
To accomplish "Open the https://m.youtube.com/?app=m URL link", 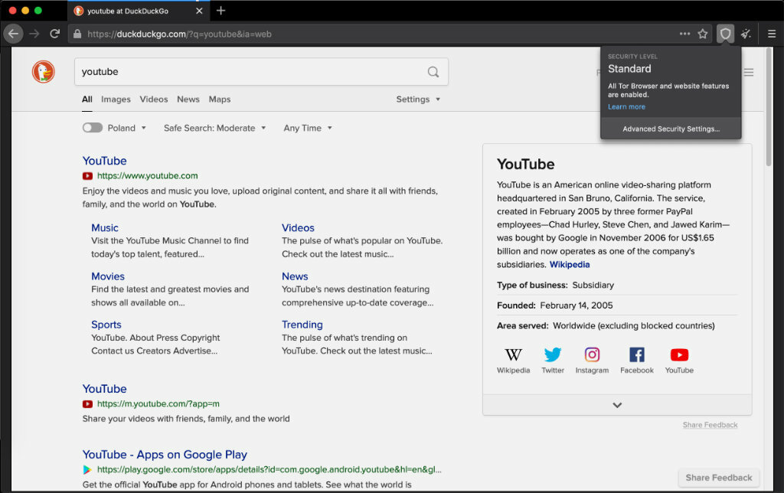I will point(158,404).
